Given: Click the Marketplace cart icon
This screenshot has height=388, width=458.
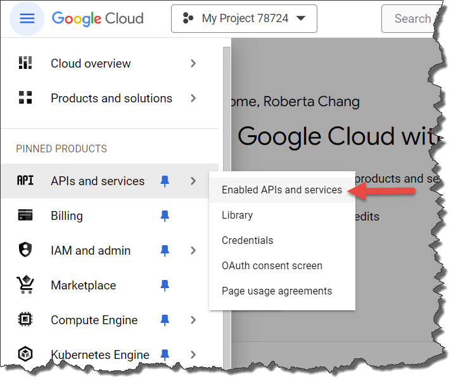Looking at the screenshot, I should (x=25, y=284).
